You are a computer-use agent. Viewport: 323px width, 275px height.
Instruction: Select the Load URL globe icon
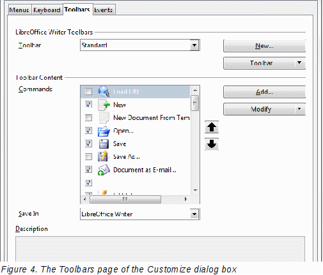point(104,92)
